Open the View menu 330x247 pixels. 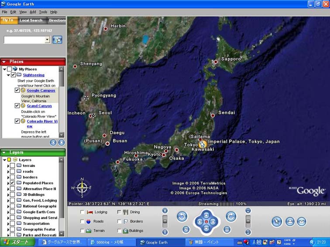[23, 12]
